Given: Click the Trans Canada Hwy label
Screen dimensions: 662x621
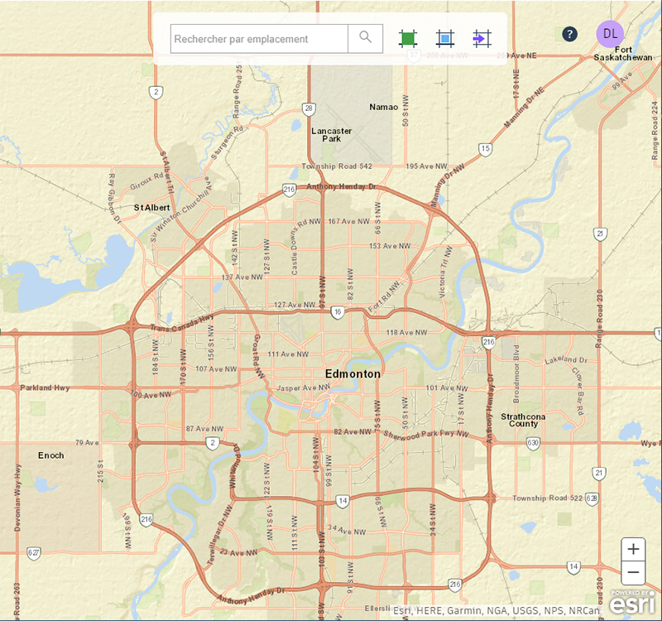Looking at the screenshot, I should tap(182, 324).
